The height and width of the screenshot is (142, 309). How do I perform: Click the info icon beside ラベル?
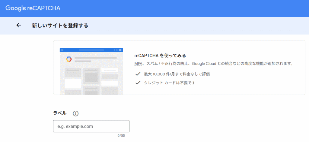(75, 113)
